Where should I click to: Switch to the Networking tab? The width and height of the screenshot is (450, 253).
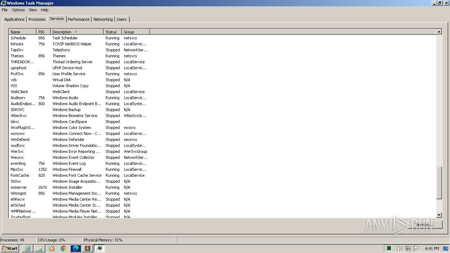point(103,19)
